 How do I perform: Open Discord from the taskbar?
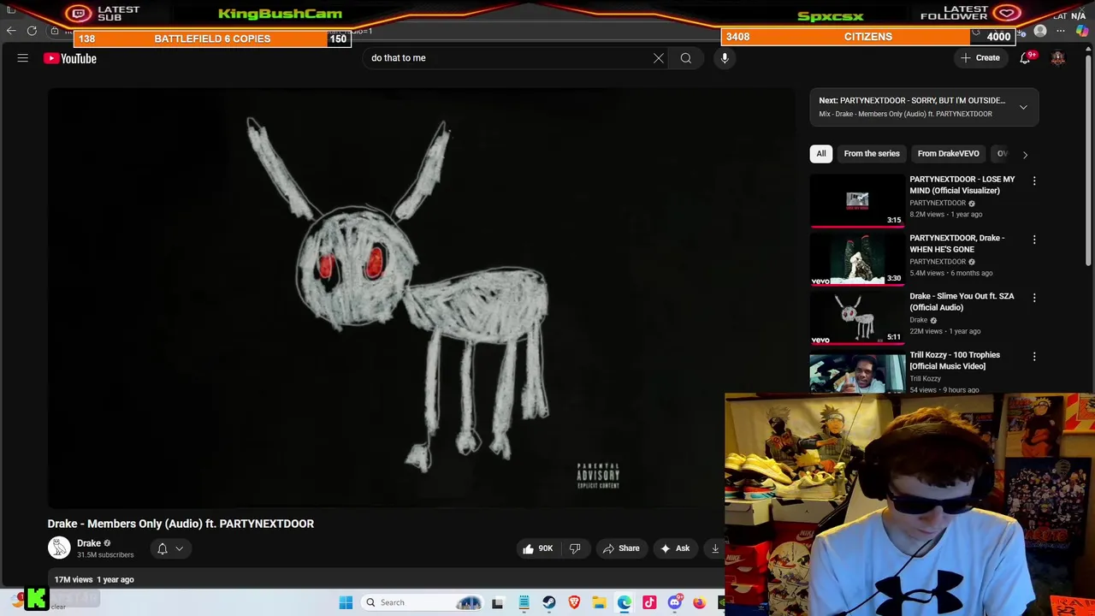click(x=674, y=602)
